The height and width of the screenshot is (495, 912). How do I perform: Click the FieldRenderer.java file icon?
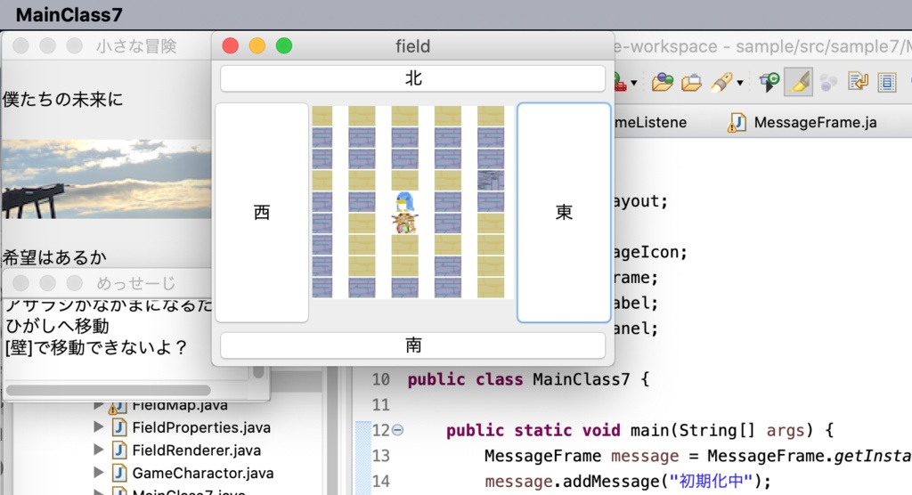[x=119, y=450]
